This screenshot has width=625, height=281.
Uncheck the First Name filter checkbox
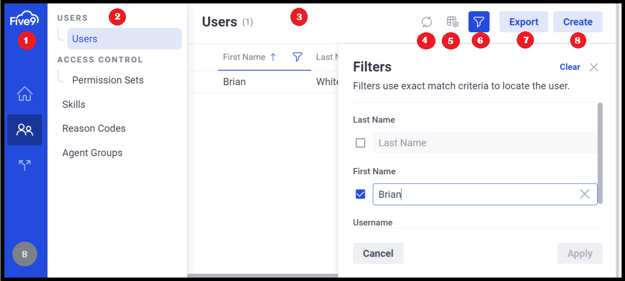[361, 194]
